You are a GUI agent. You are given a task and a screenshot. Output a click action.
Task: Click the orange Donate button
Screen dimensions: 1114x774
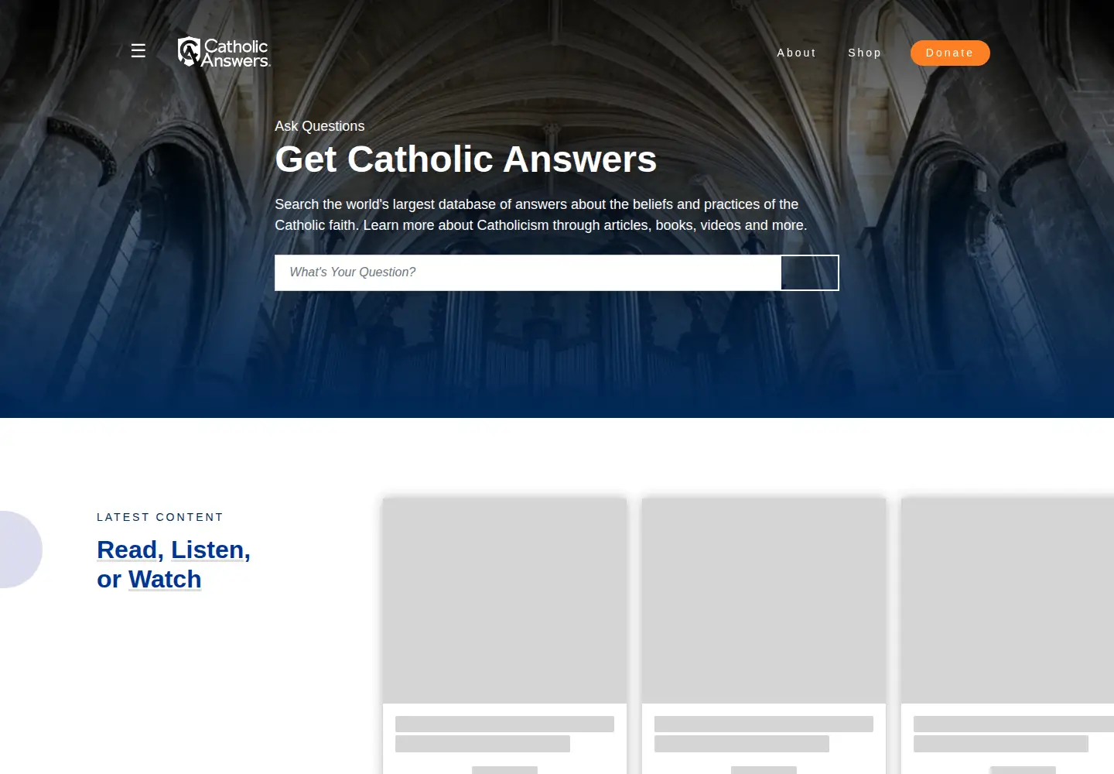[950, 53]
